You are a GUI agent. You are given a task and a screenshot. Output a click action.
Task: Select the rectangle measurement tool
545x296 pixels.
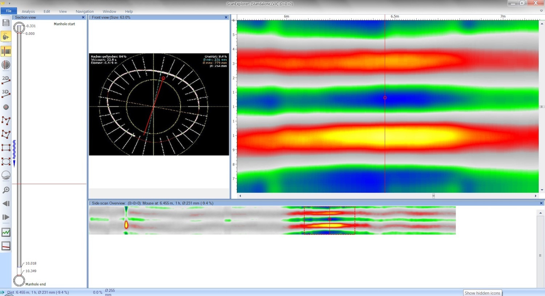pyautogui.click(x=6, y=147)
